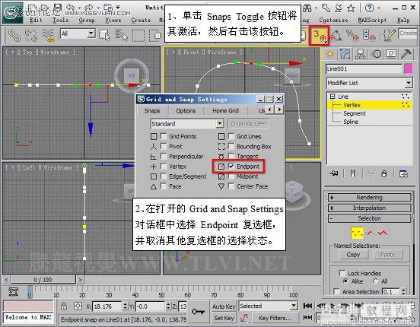This screenshot has height=327, width=420.
Task: Enable the Pivot snap checkbox
Action: pos(163,146)
